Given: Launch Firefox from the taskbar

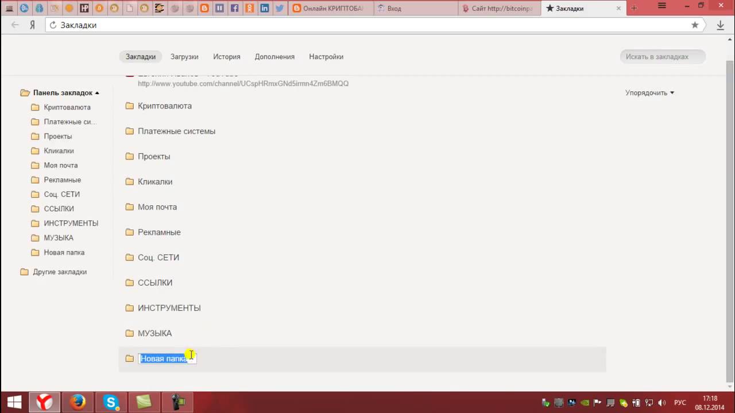Looking at the screenshot, I should [78, 402].
